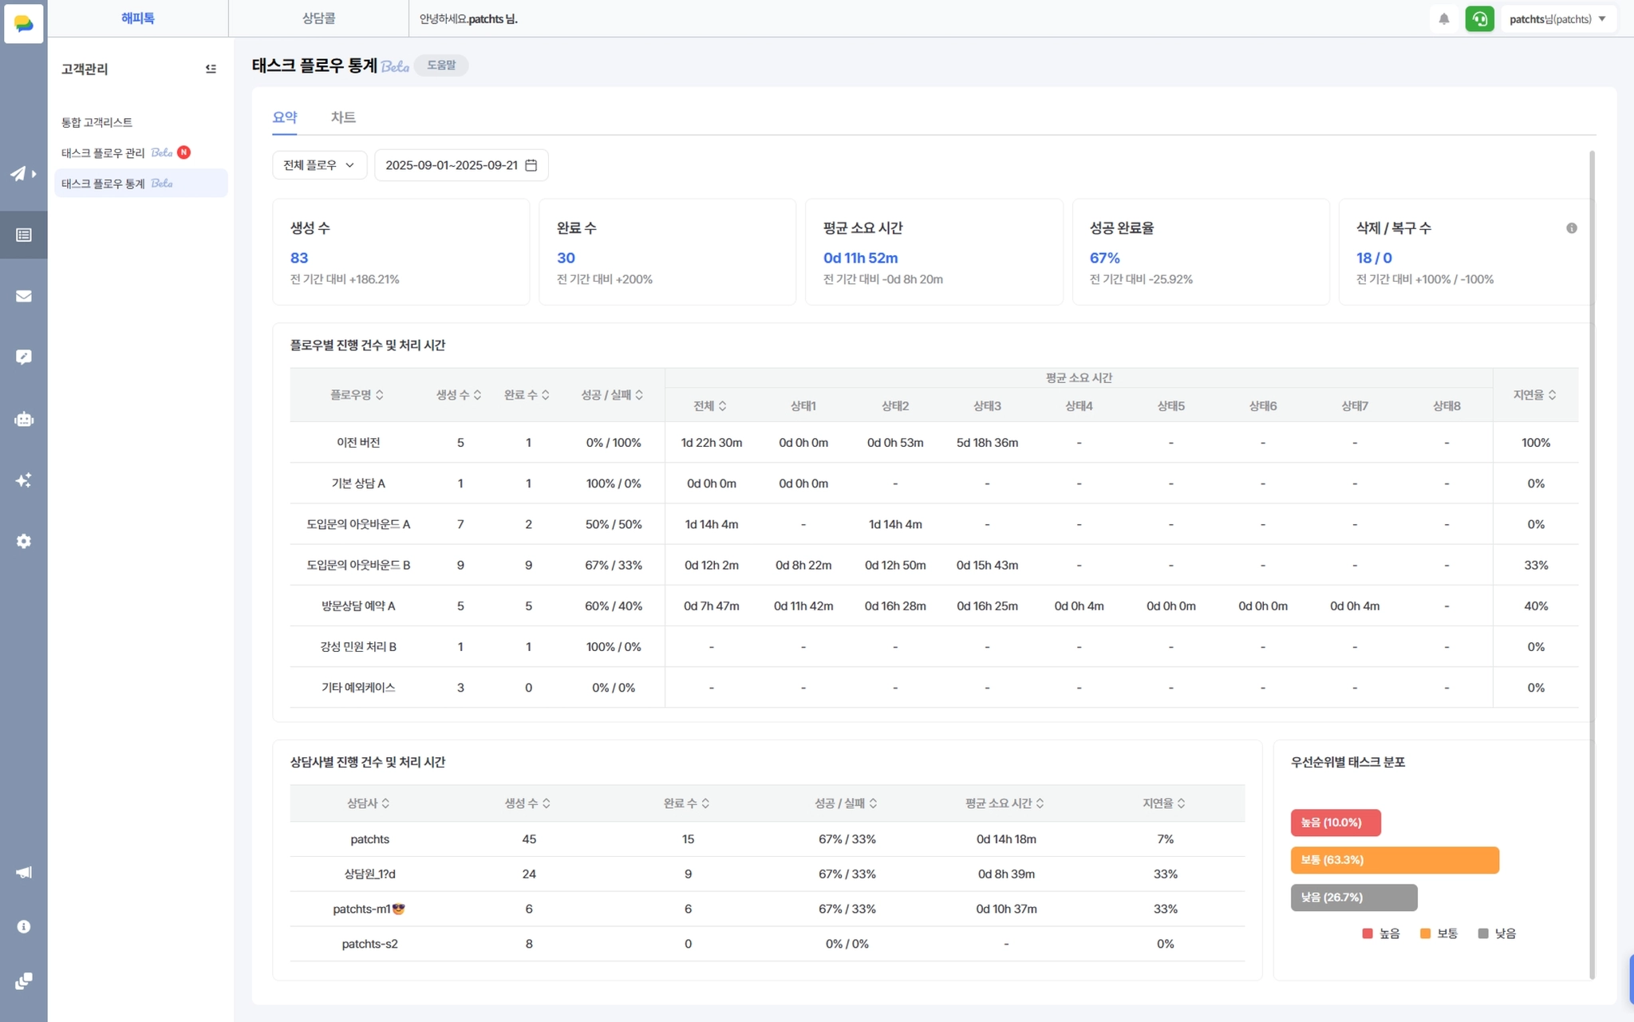Click the settings gear sidebar icon
The height and width of the screenshot is (1022, 1634).
[24, 541]
